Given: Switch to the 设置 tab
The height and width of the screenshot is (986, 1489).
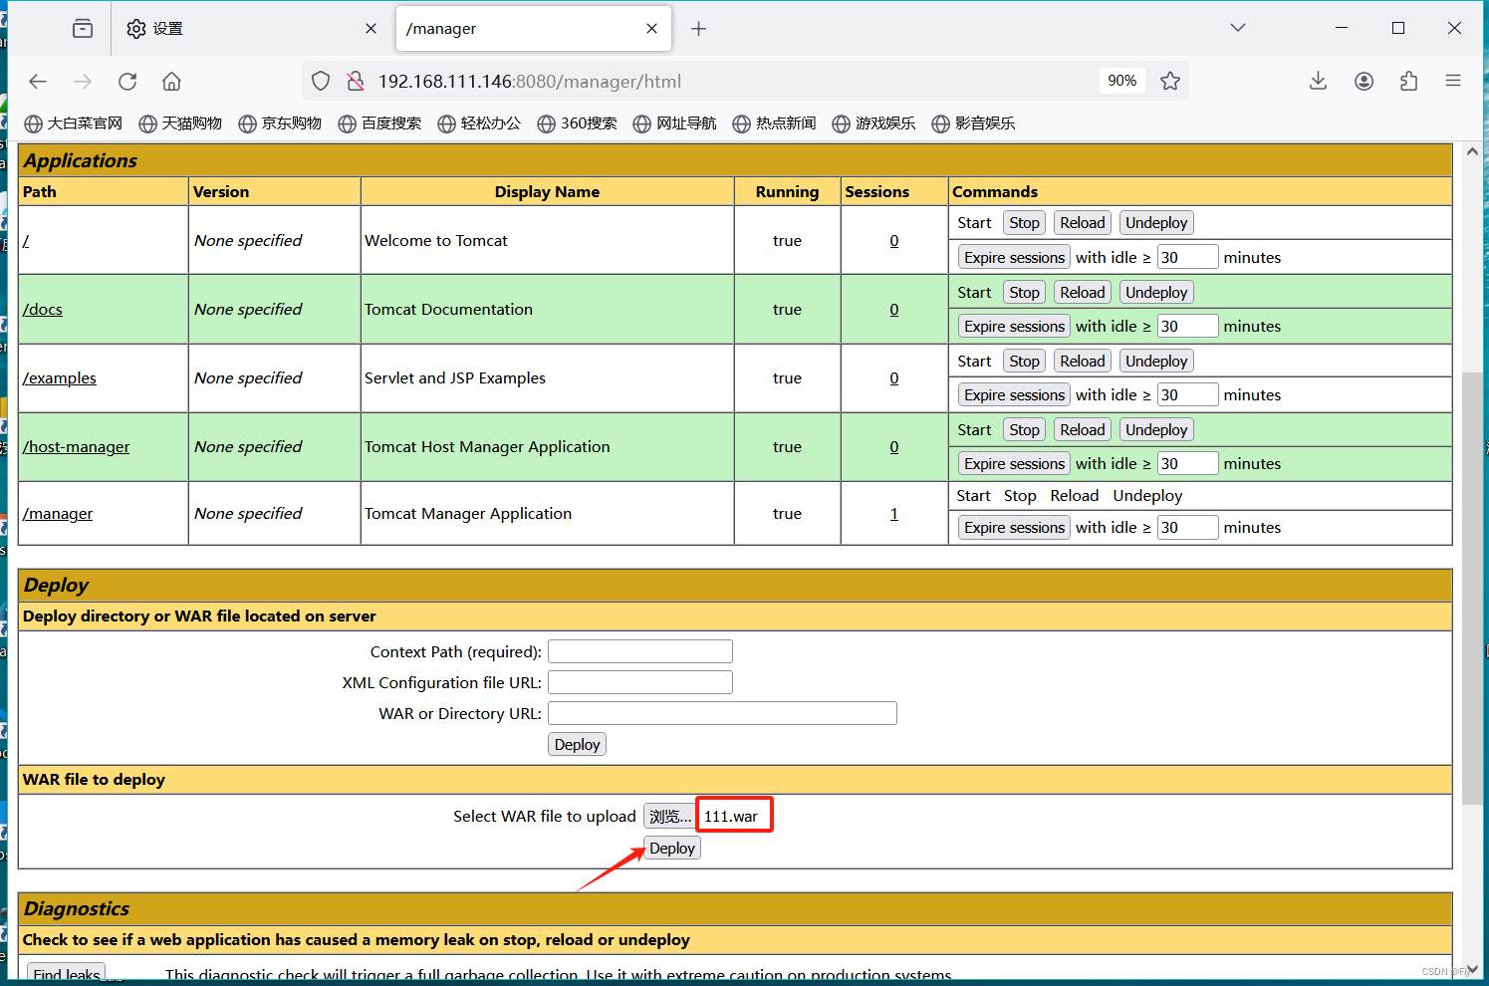Looking at the screenshot, I should click(x=249, y=29).
